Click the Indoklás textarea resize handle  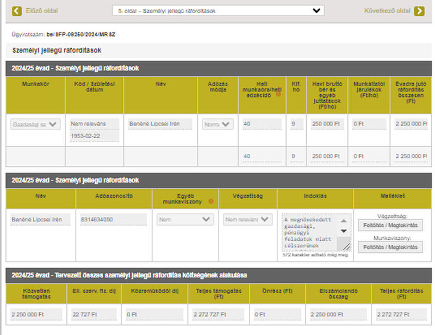tap(346, 247)
